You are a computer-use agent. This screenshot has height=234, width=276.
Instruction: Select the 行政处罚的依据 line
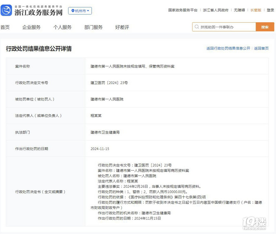(152, 197)
